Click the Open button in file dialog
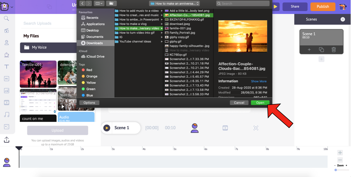The height and width of the screenshot is (177, 351). point(260,103)
